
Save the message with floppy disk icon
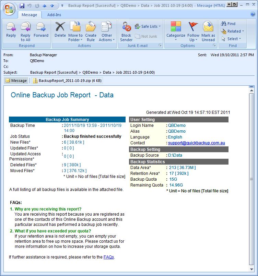coord(22,5)
